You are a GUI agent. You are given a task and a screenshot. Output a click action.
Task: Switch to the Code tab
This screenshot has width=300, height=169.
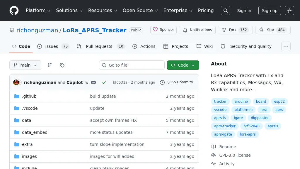click(21, 46)
